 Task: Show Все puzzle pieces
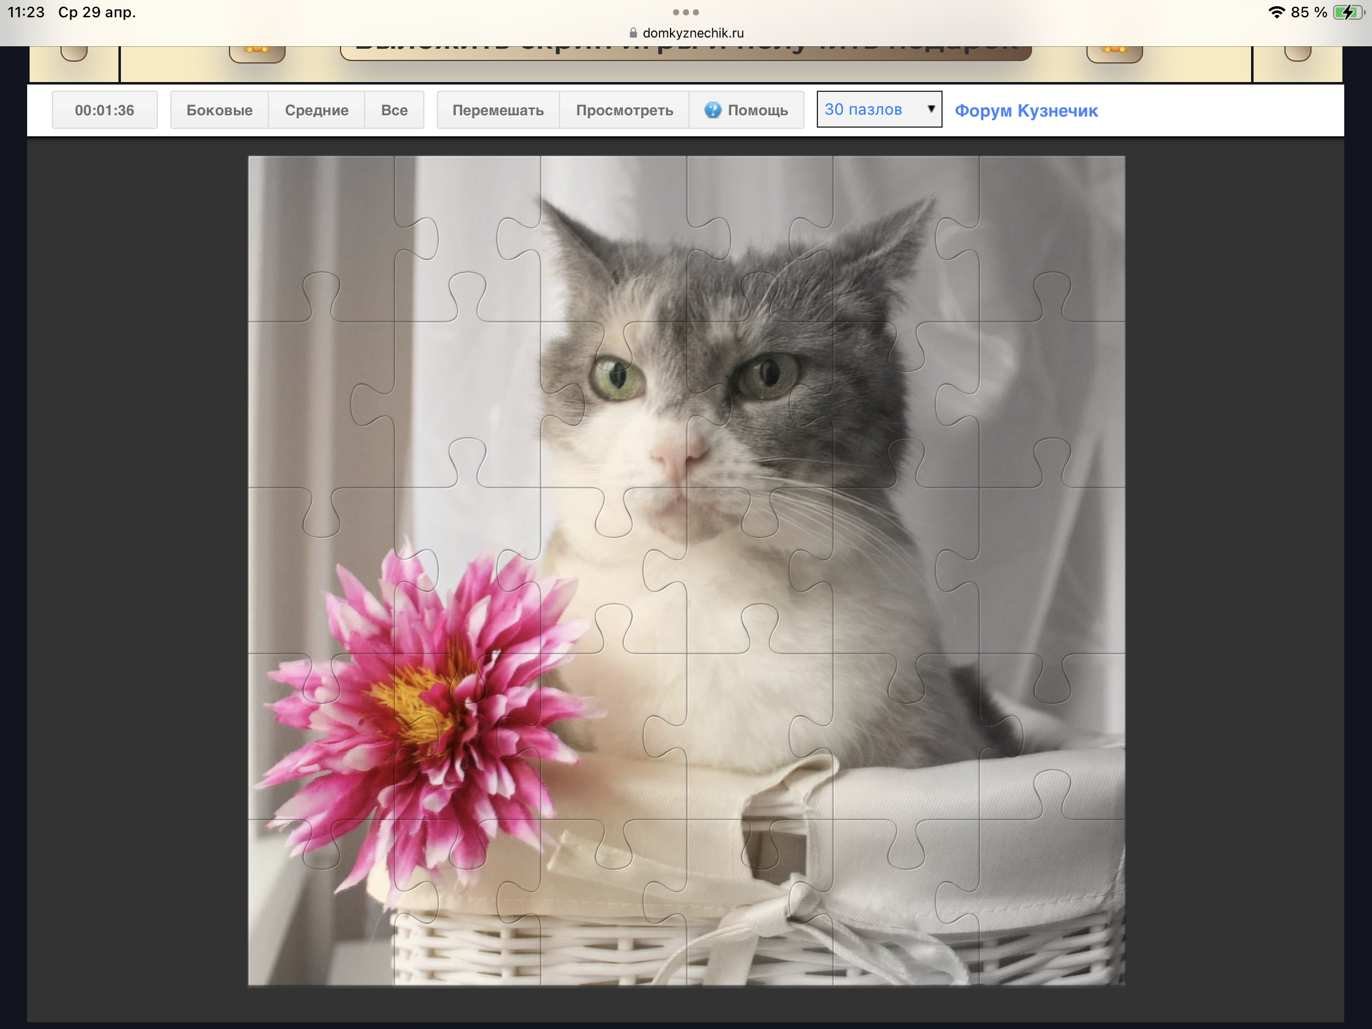(394, 110)
